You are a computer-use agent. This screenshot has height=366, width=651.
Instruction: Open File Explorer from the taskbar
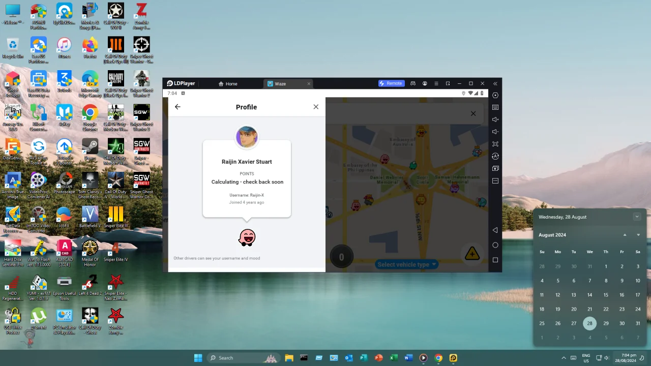coord(289,358)
